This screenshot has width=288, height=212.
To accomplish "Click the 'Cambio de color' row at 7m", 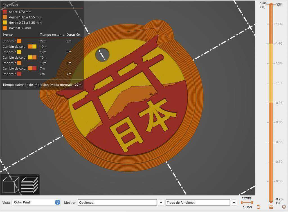I will 42,69.
